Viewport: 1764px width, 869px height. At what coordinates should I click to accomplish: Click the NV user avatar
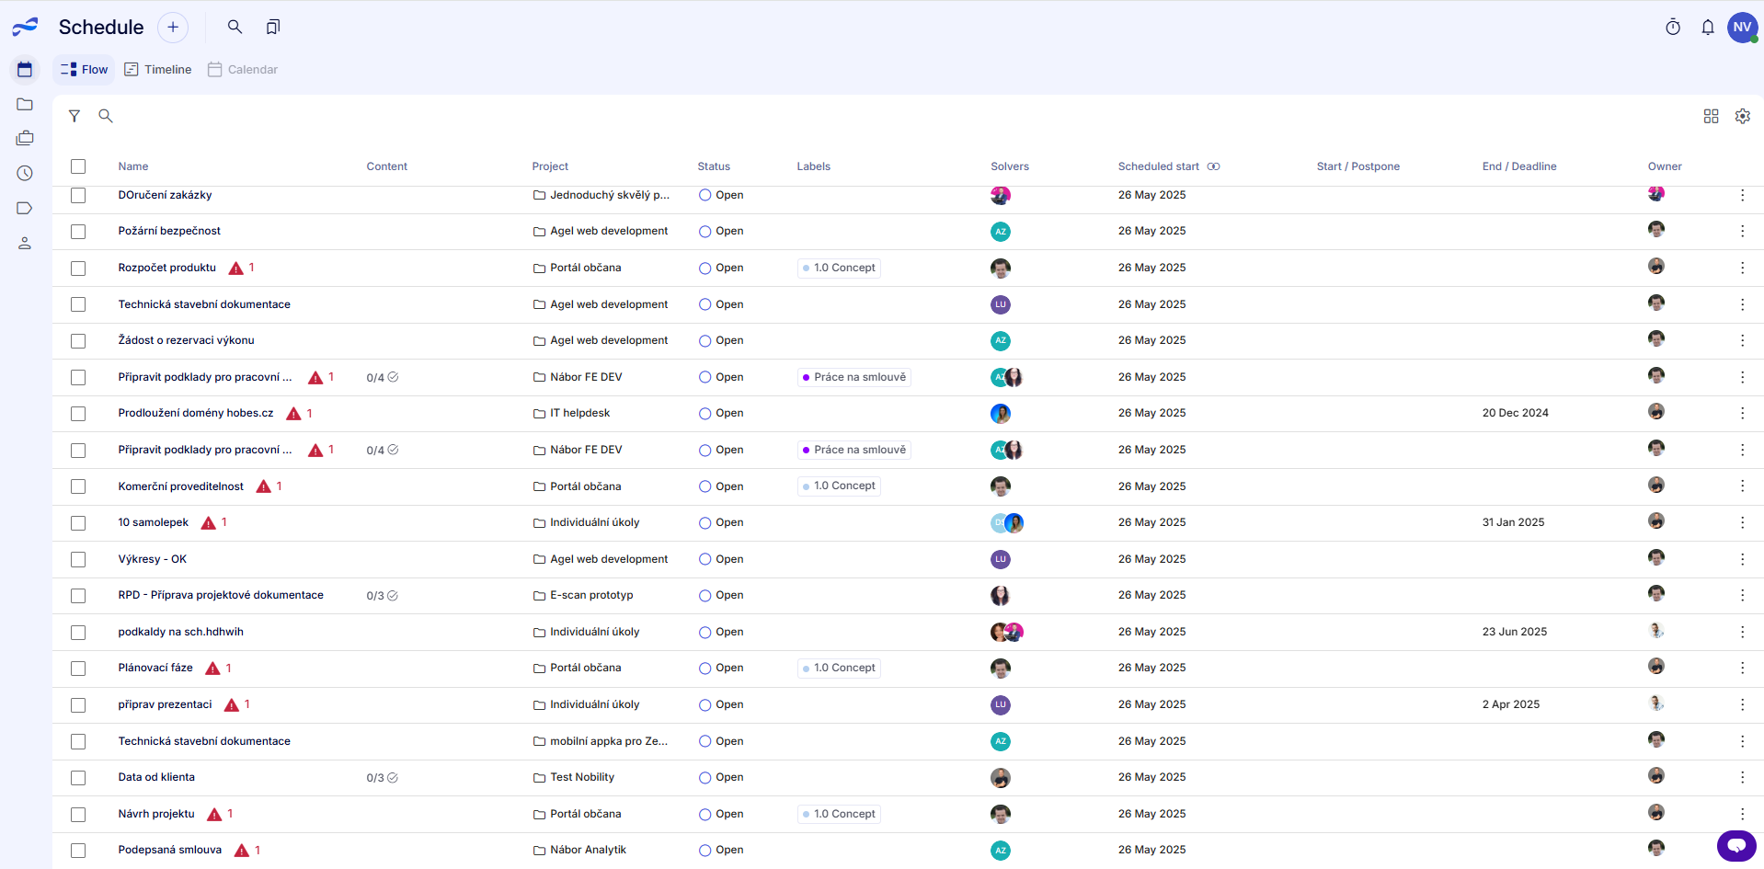pos(1742,28)
